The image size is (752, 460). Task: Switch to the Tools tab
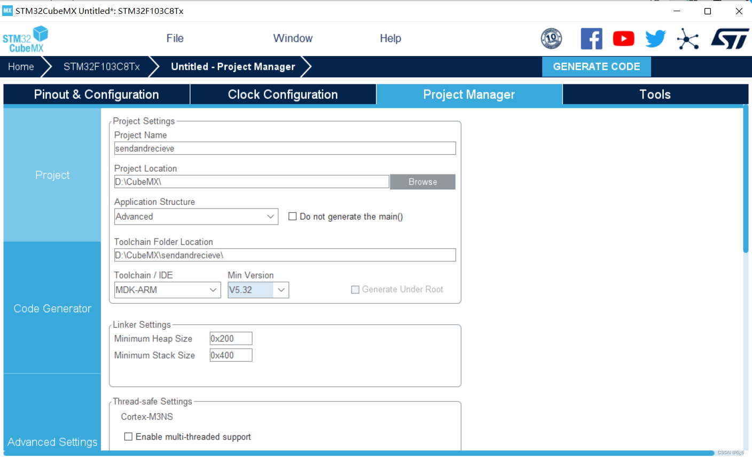655,94
